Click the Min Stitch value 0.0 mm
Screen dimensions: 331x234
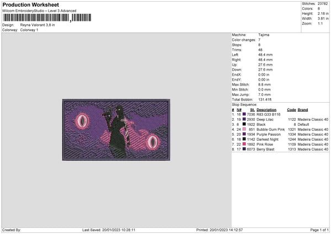(x=264, y=89)
